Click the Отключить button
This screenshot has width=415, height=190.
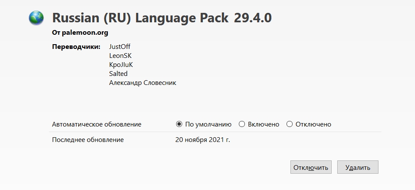[311, 167]
